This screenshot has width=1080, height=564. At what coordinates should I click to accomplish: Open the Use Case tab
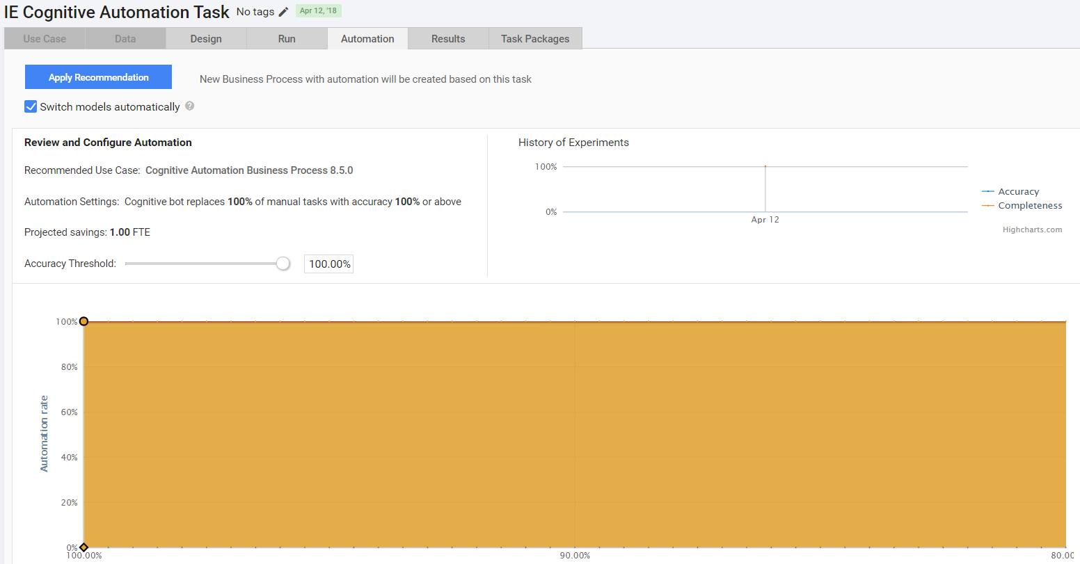(45, 38)
